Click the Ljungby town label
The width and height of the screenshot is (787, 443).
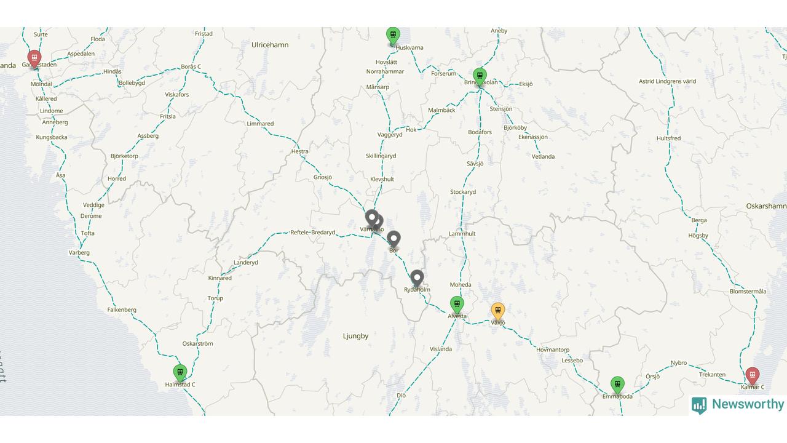click(355, 336)
